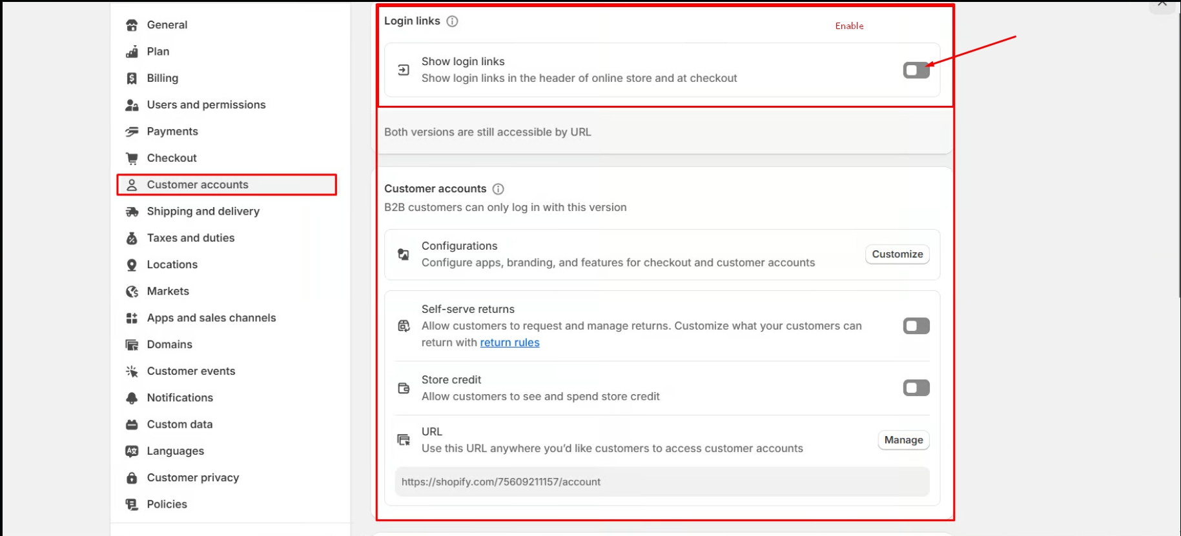This screenshot has height=536, width=1181.
Task: Click info icon beside Customer accounts heading
Action: point(498,189)
